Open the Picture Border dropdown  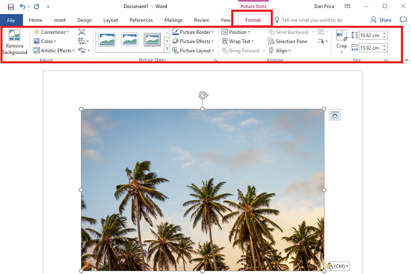coord(193,32)
